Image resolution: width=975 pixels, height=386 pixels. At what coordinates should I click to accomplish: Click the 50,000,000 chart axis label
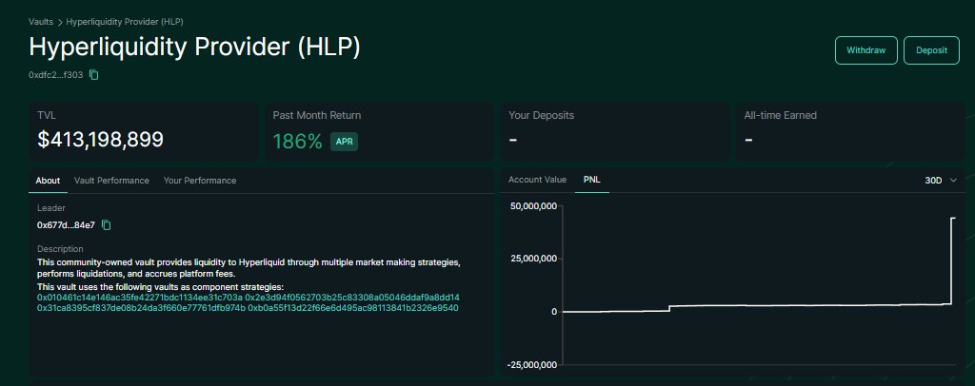point(532,205)
